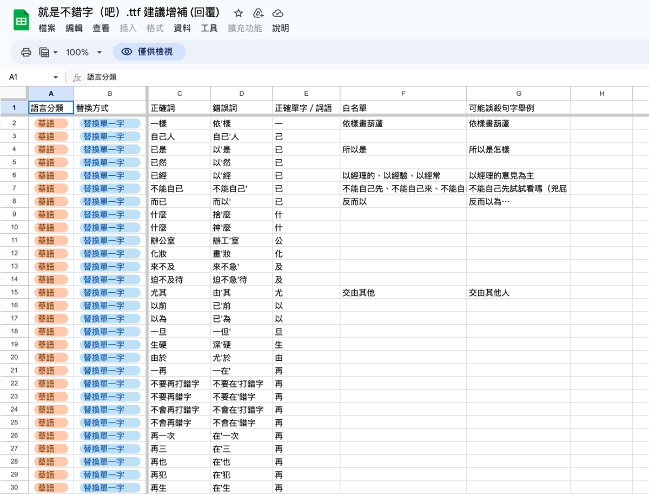Expand the A1 name box dropdown
The height and width of the screenshot is (494, 649).
click(55, 77)
